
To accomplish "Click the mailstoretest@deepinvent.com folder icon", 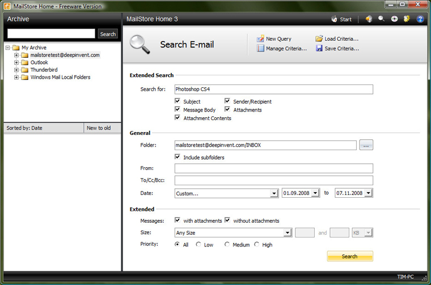I will tap(25, 55).
